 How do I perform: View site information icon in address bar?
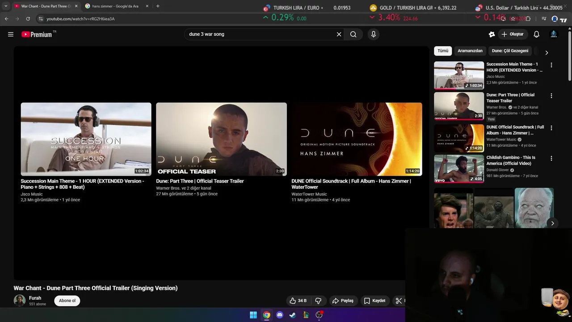point(41,19)
